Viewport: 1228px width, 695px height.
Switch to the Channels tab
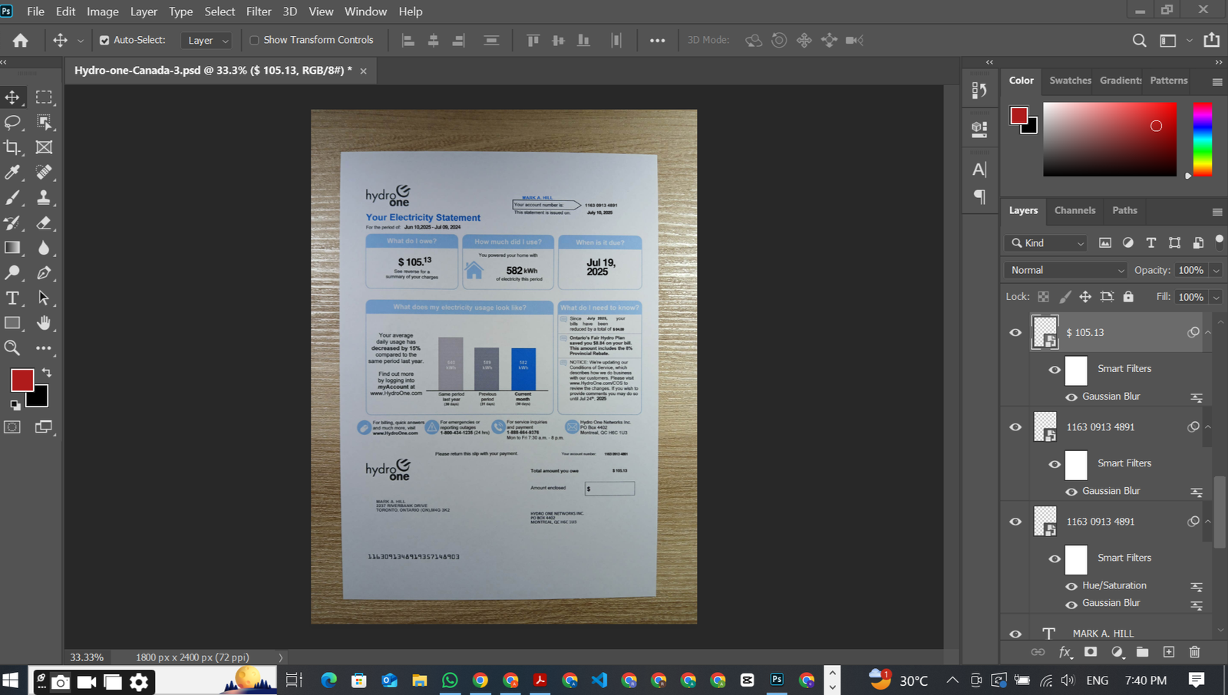click(x=1074, y=210)
